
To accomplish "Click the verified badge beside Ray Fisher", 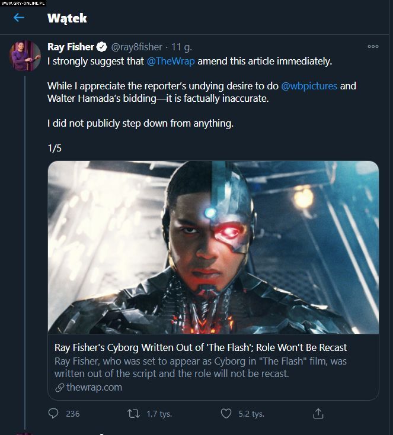I will click(x=102, y=47).
